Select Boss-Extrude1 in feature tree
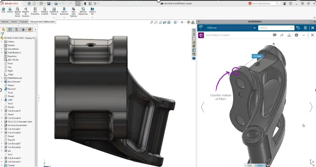The image size is (316, 167). pyautogui.click(x=14, y=81)
